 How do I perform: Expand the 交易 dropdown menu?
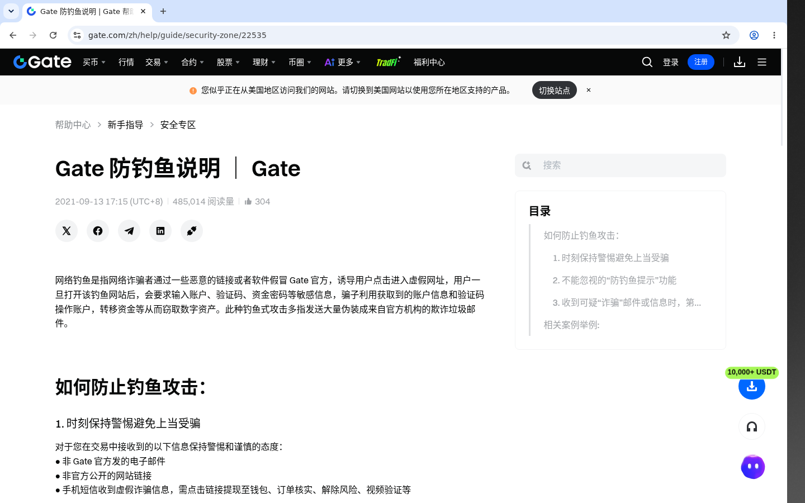(x=157, y=62)
